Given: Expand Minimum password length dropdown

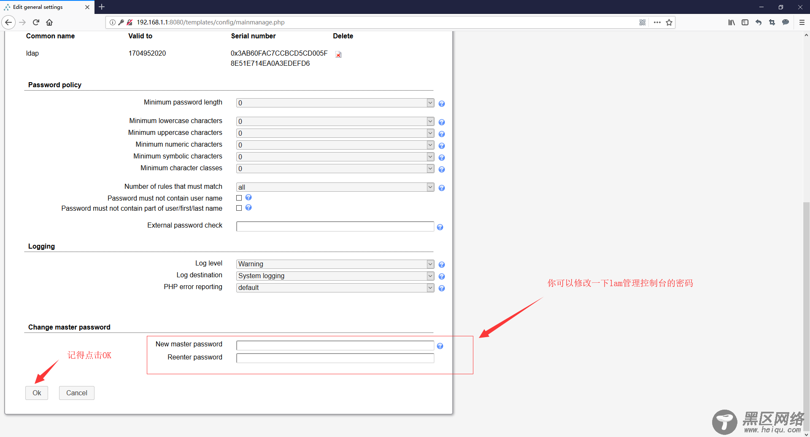Looking at the screenshot, I should (x=335, y=103).
